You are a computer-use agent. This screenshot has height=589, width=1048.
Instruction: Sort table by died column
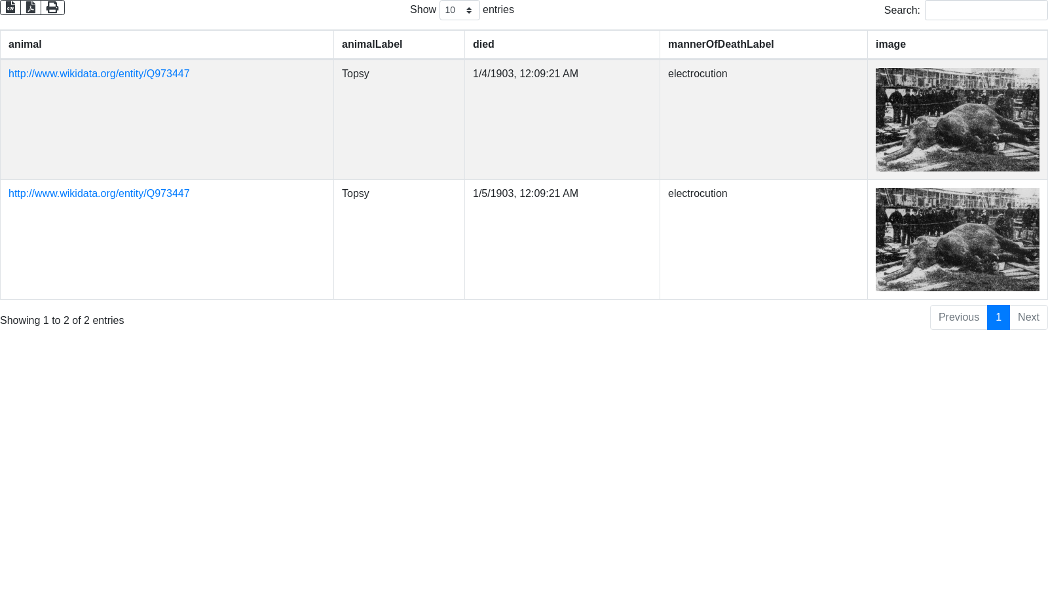click(x=483, y=45)
